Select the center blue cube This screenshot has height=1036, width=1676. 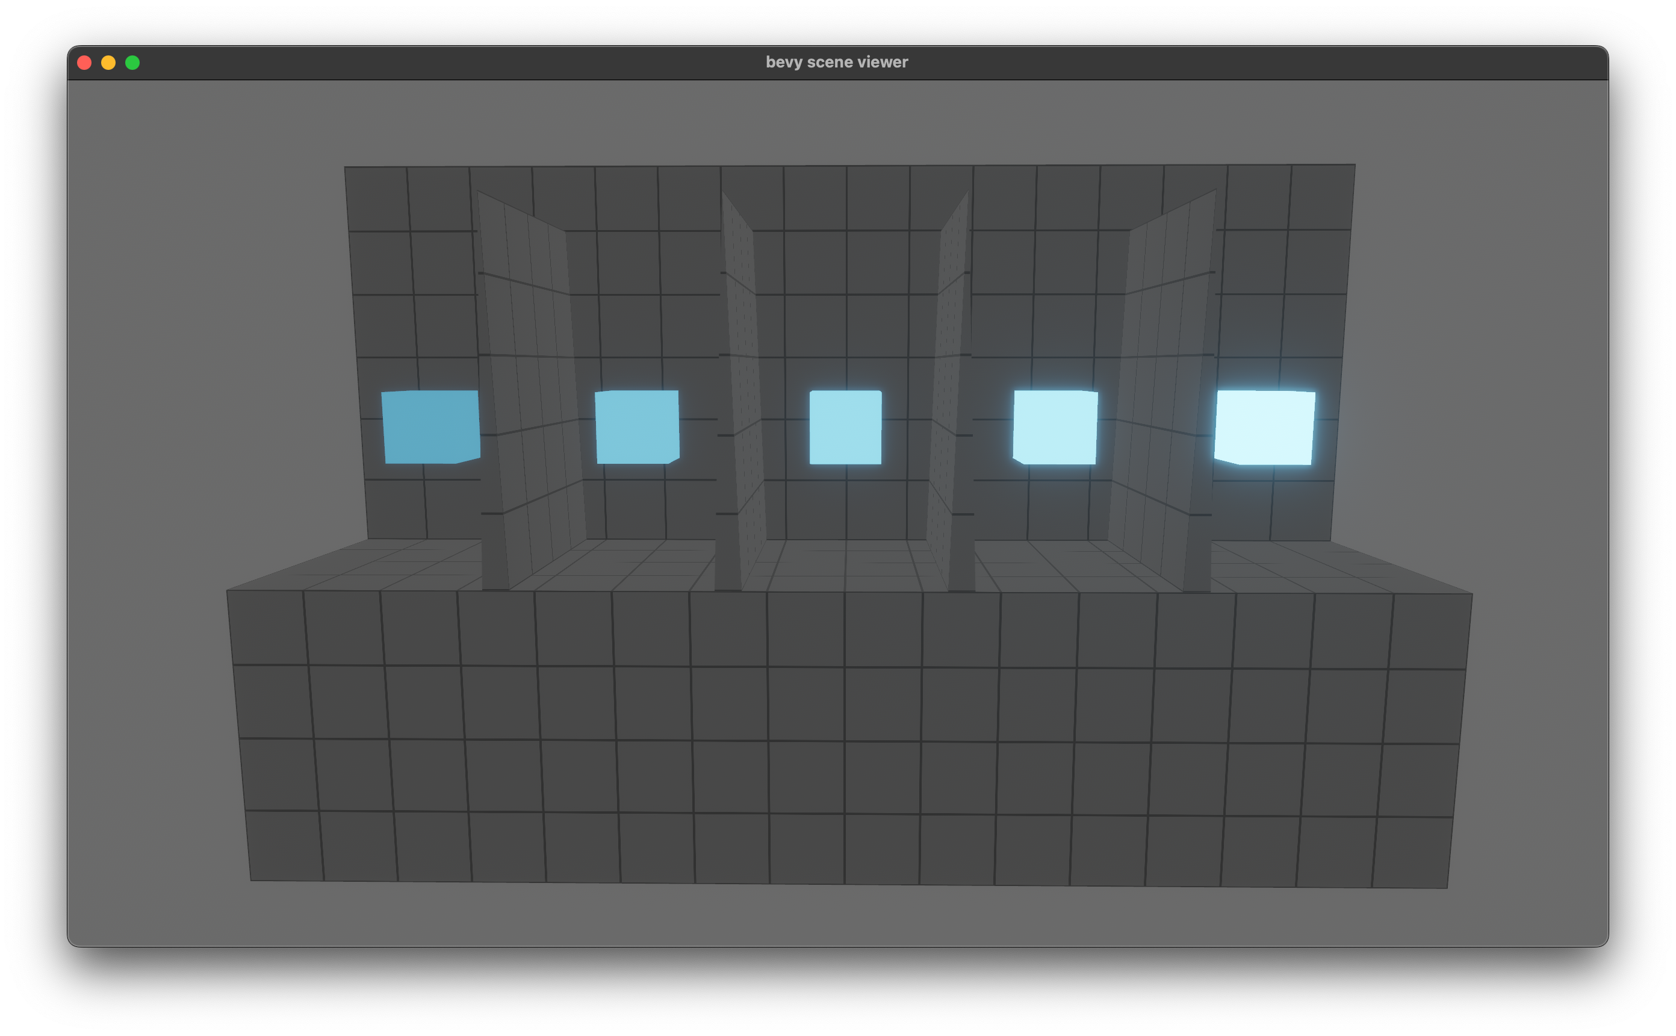click(846, 427)
